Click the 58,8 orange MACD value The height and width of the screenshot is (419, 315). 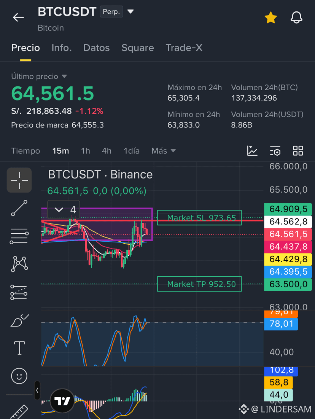coord(278,382)
